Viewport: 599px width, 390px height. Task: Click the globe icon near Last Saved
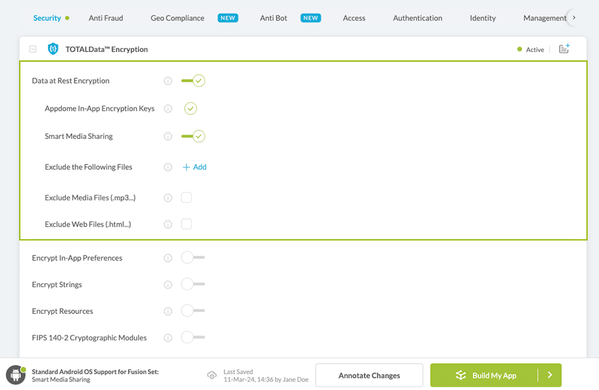click(x=212, y=375)
